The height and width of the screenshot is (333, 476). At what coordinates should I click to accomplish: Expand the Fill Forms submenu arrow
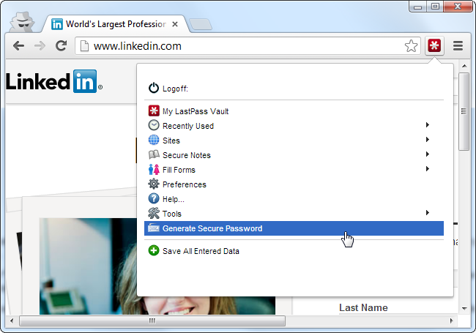(x=428, y=168)
